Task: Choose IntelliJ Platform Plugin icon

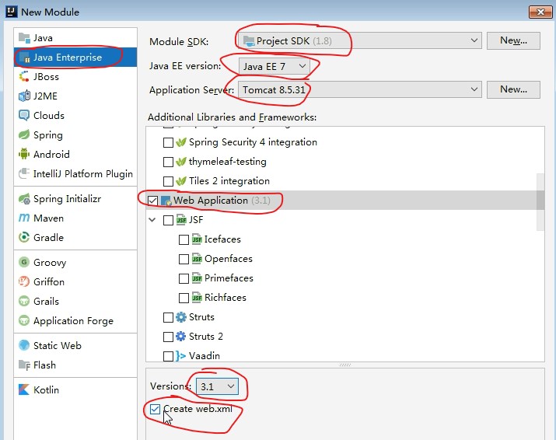Action: click(x=24, y=173)
